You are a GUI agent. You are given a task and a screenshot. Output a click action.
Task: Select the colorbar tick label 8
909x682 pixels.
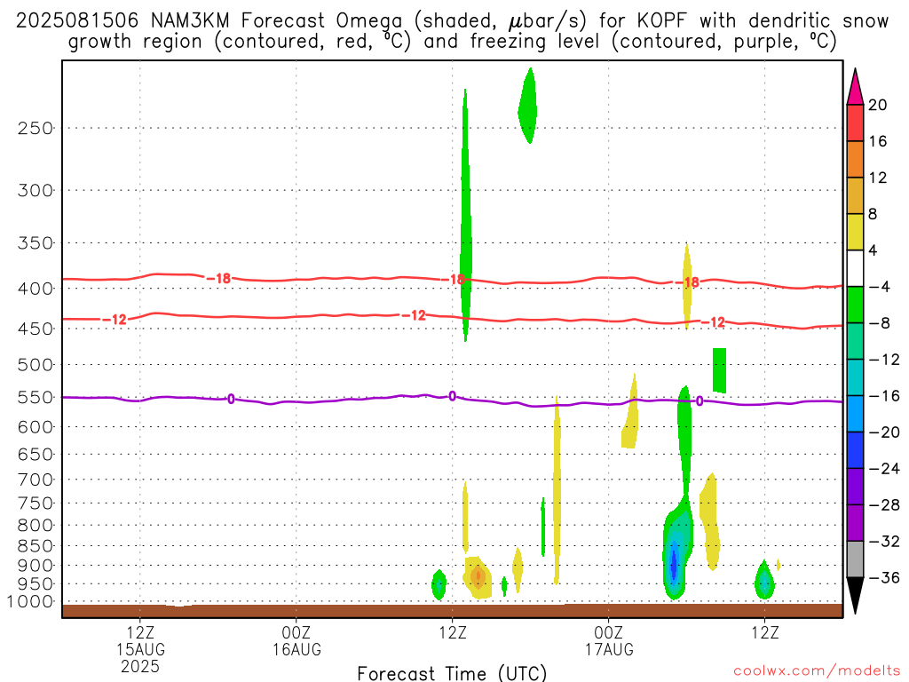tap(873, 214)
